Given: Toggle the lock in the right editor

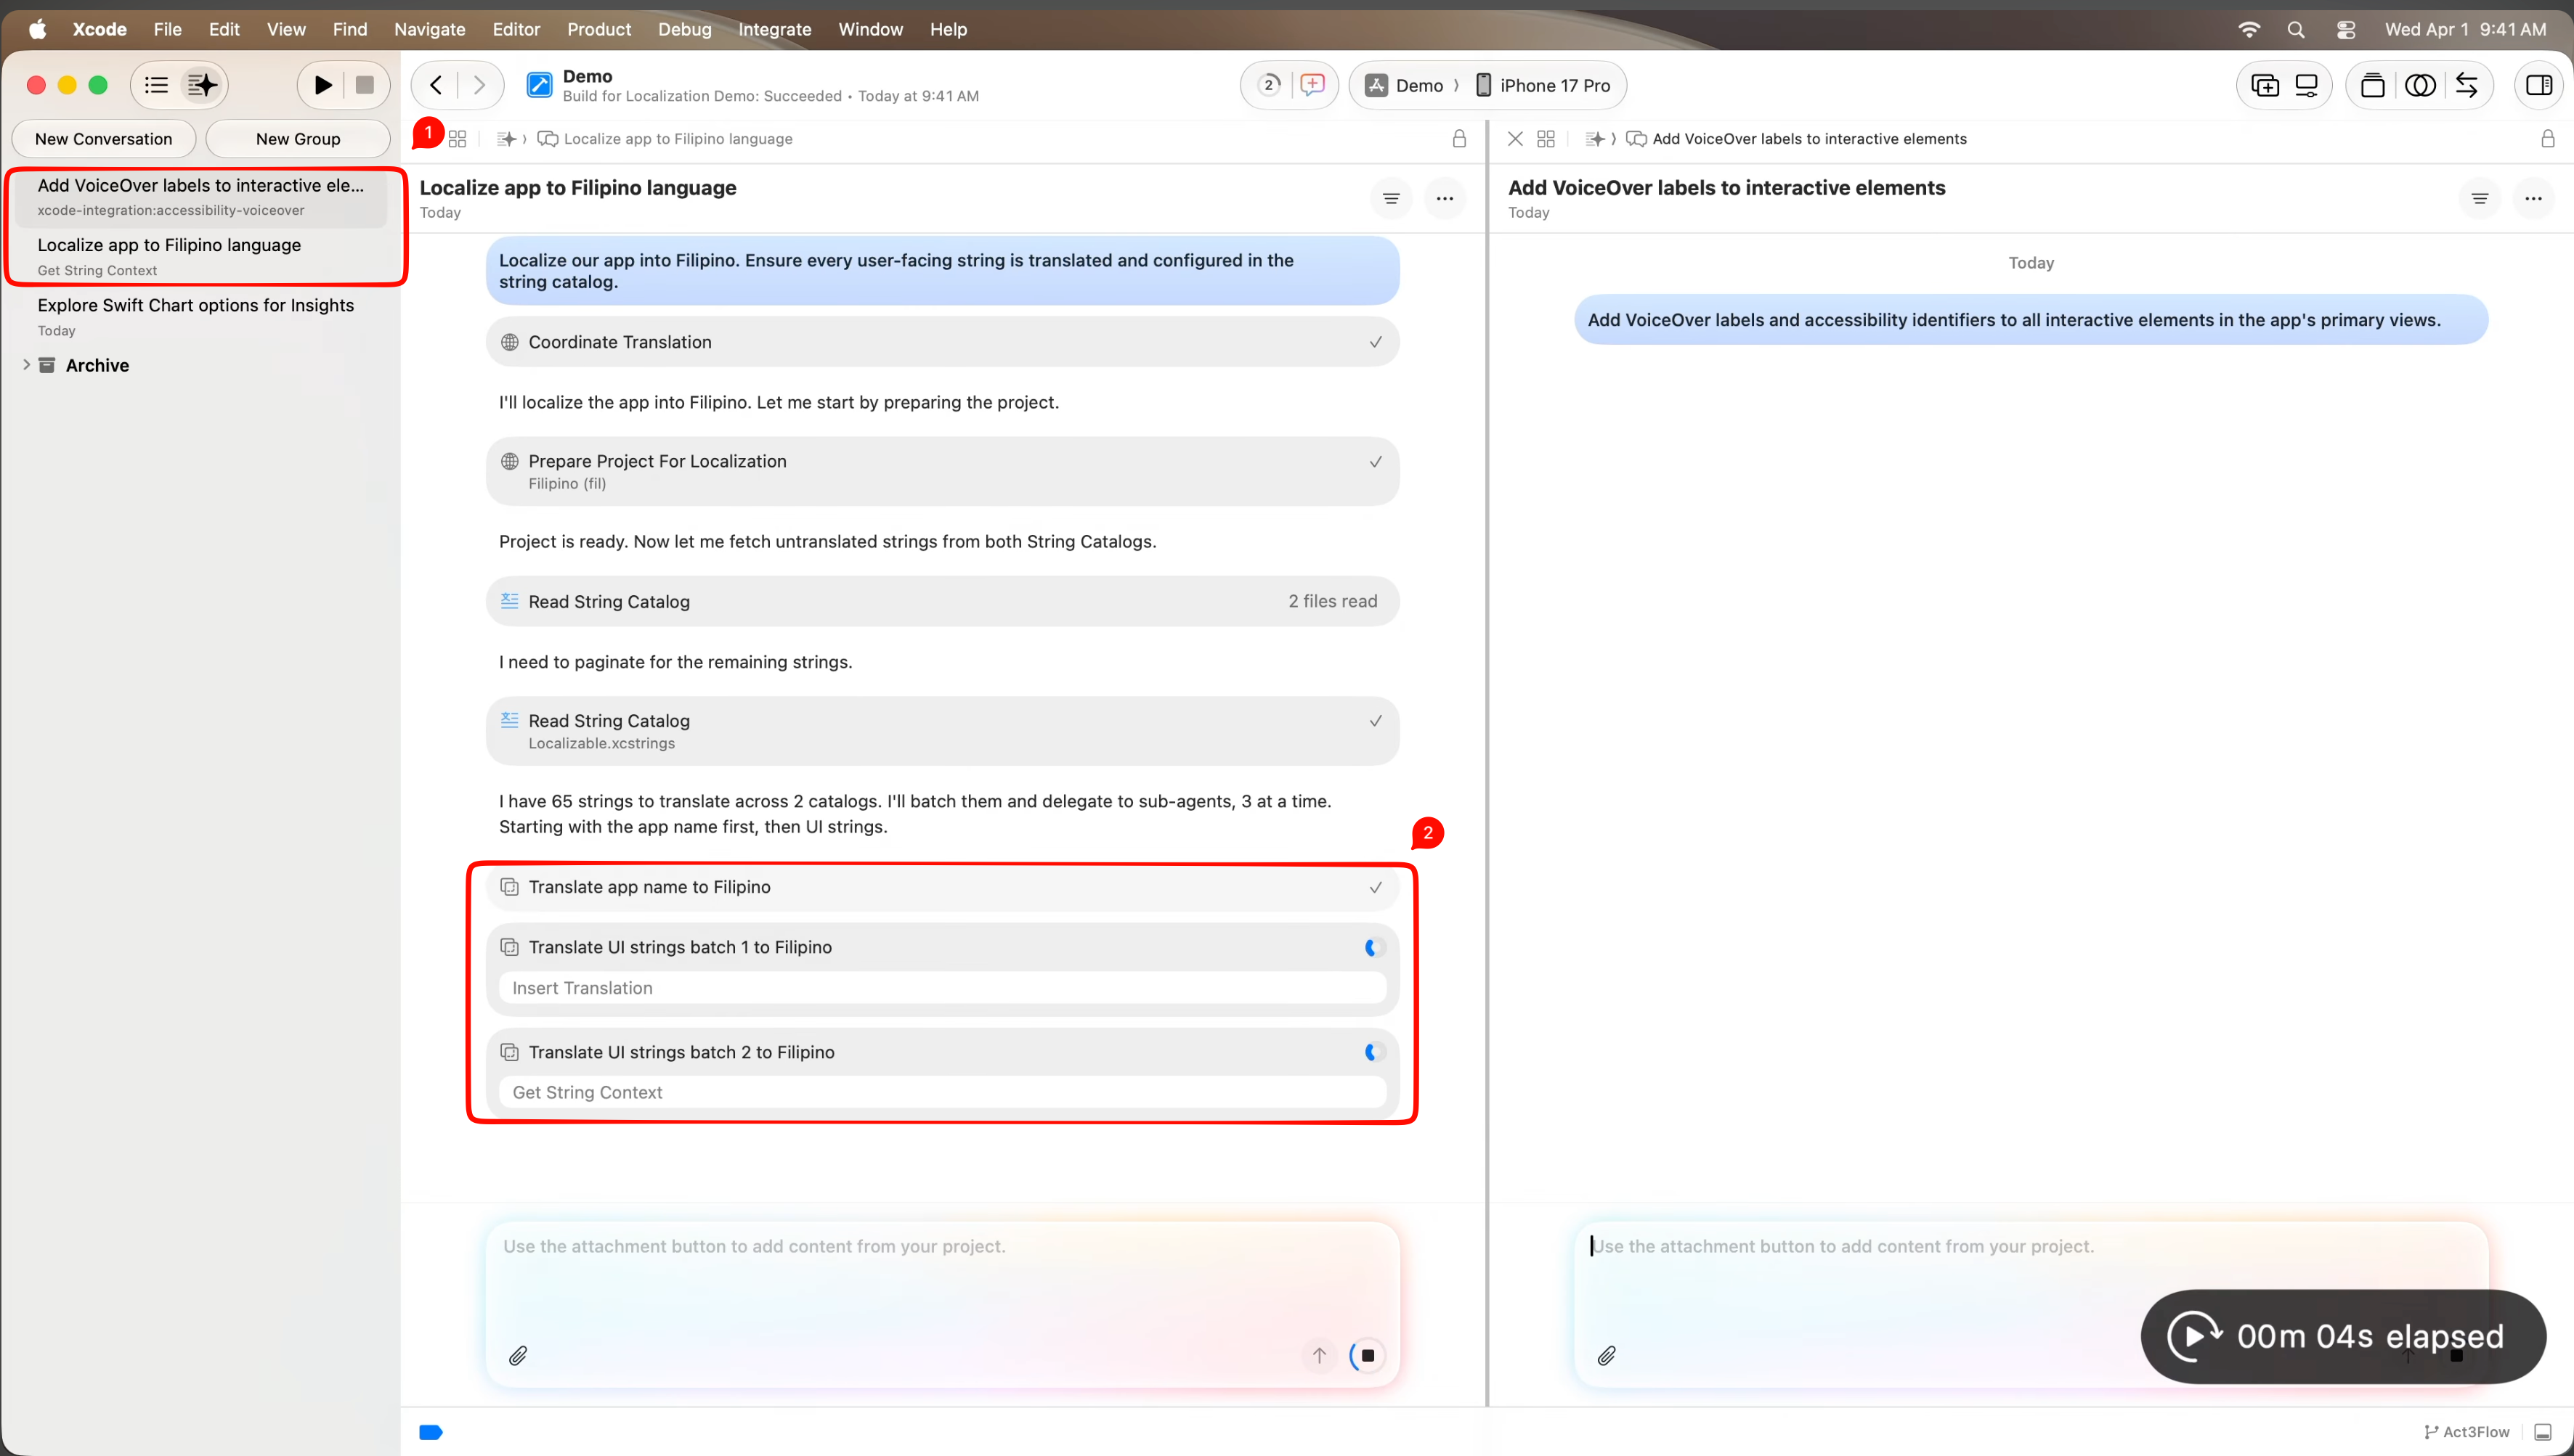Looking at the screenshot, I should click(x=2548, y=139).
